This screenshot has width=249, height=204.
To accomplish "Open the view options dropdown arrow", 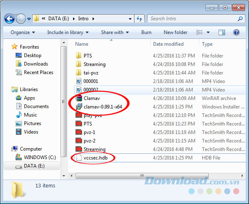I will pos(208,32).
